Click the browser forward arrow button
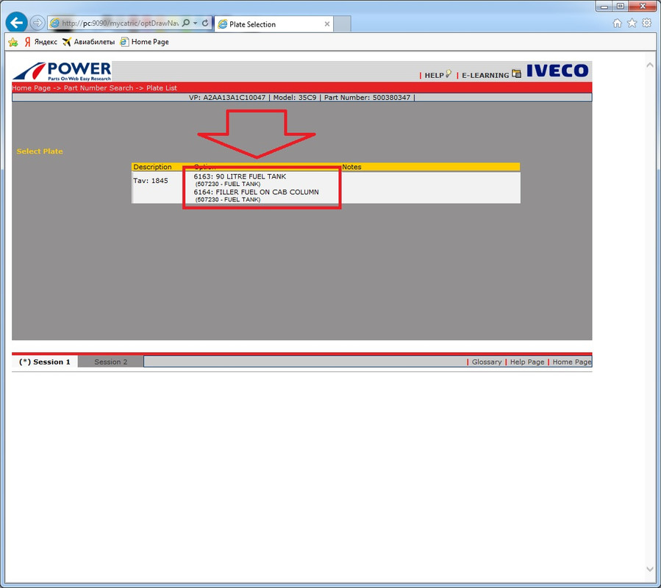The width and height of the screenshot is (661, 588). (x=37, y=23)
